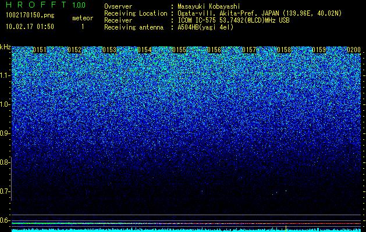Click the 1.1 kHz axis label
Image resolution: width=366 pixels, height=232 pixels.
coord(5,75)
